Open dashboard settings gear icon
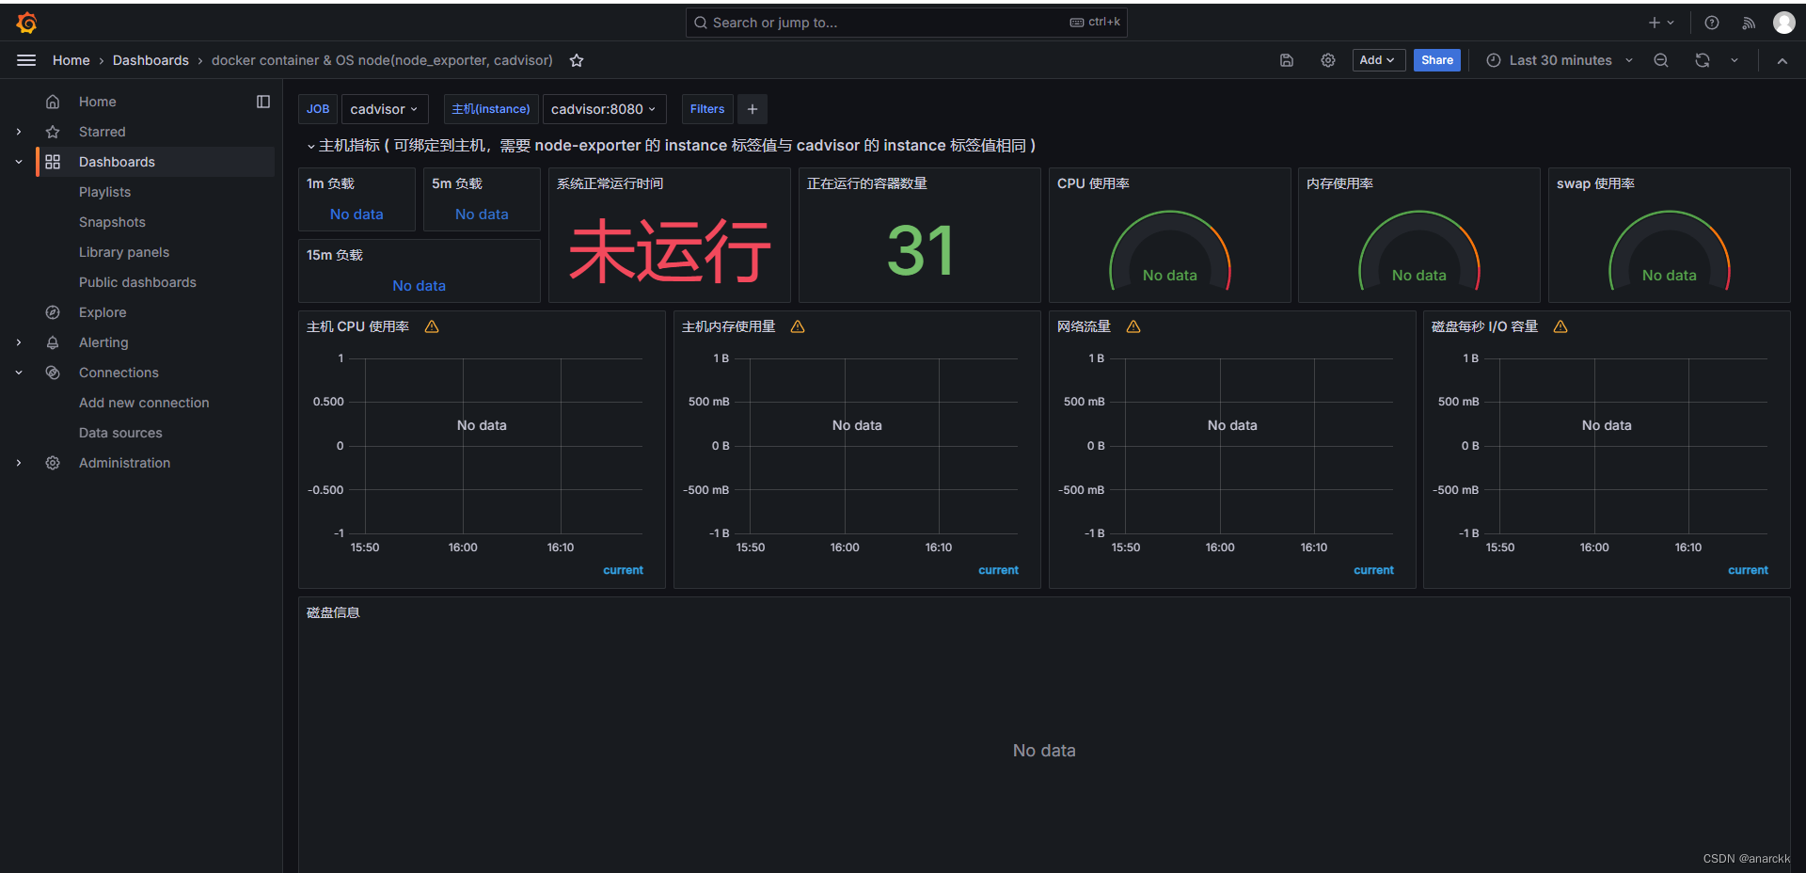This screenshot has height=873, width=1806. 1328,60
